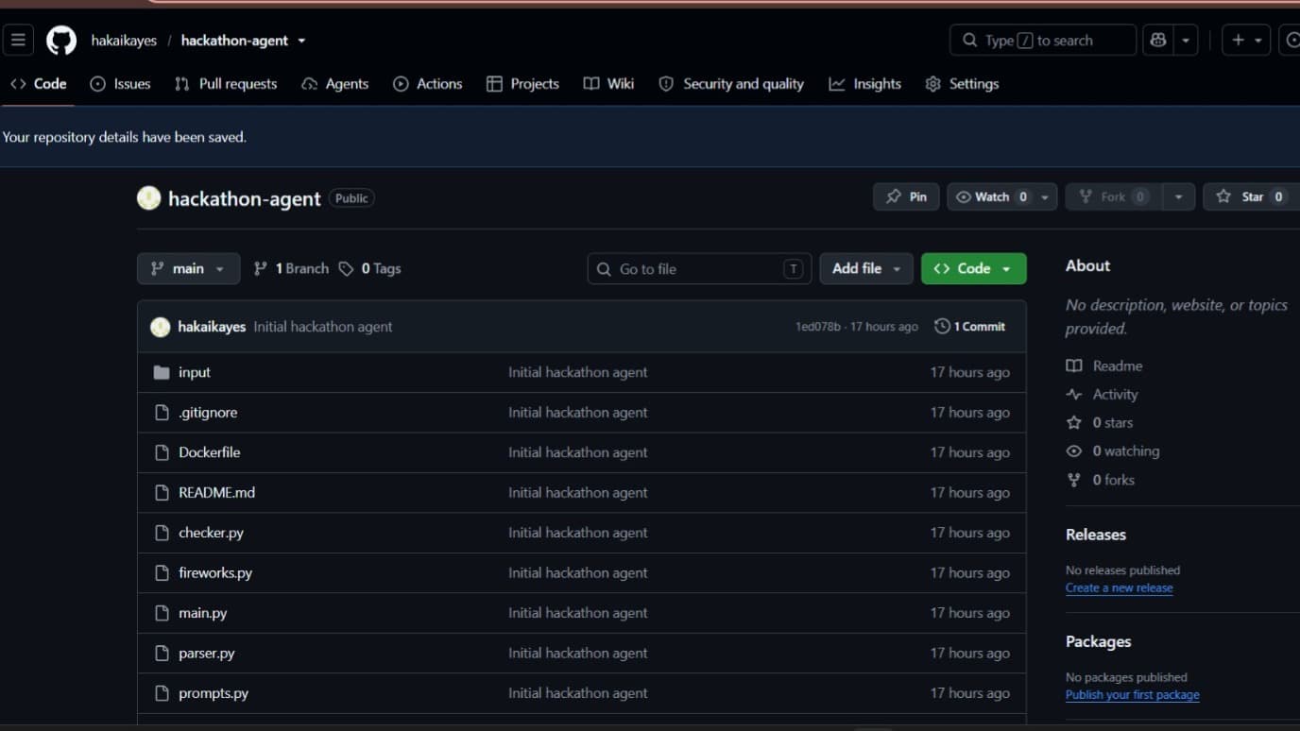Jump to Readme from About sidebar
Screen dimensions: 1300x731
click(x=1104, y=365)
